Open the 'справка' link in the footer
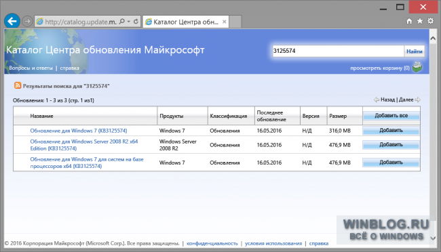The height and width of the screenshot is (252, 441). (319, 243)
